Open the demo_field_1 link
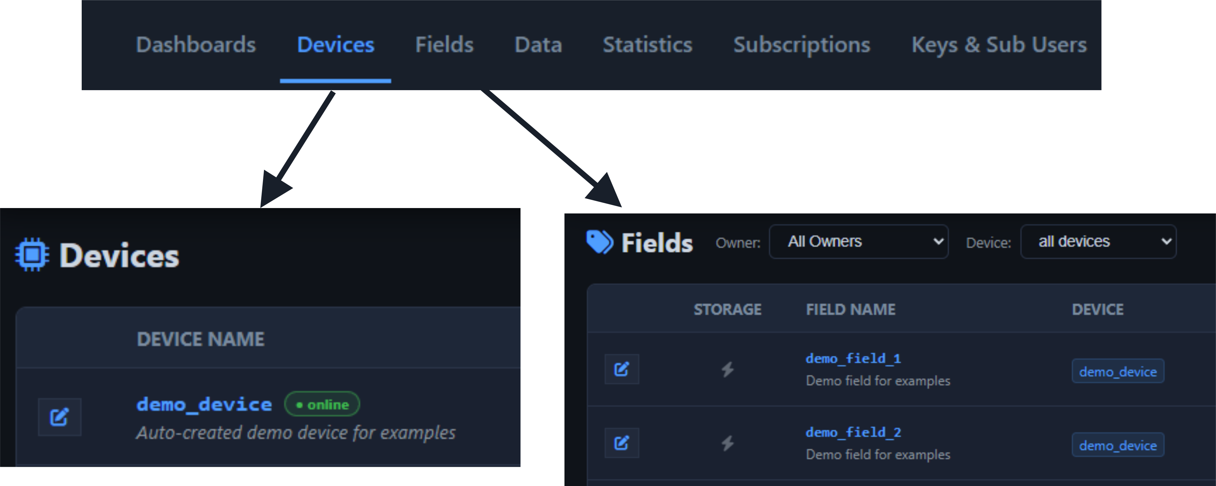1216x486 pixels. pyautogui.click(x=853, y=358)
